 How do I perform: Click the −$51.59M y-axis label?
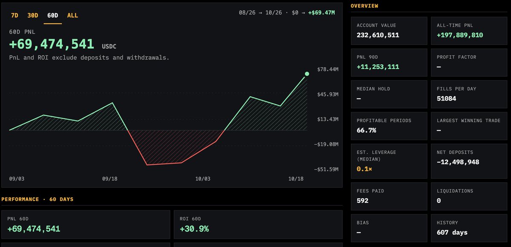pyautogui.click(x=326, y=169)
